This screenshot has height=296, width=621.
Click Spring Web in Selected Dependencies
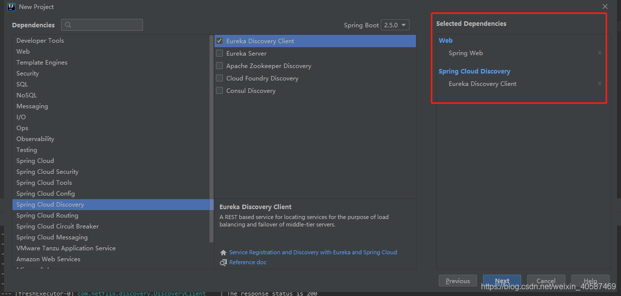click(x=466, y=53)
